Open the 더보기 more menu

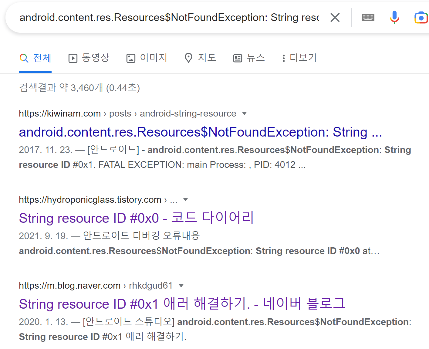[x=299, y=58]
